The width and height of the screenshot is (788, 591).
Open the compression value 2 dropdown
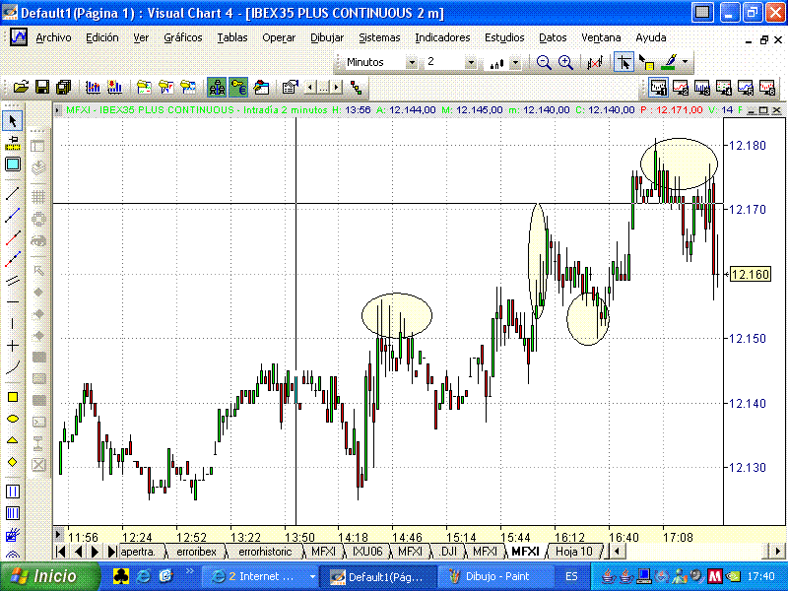471,62
